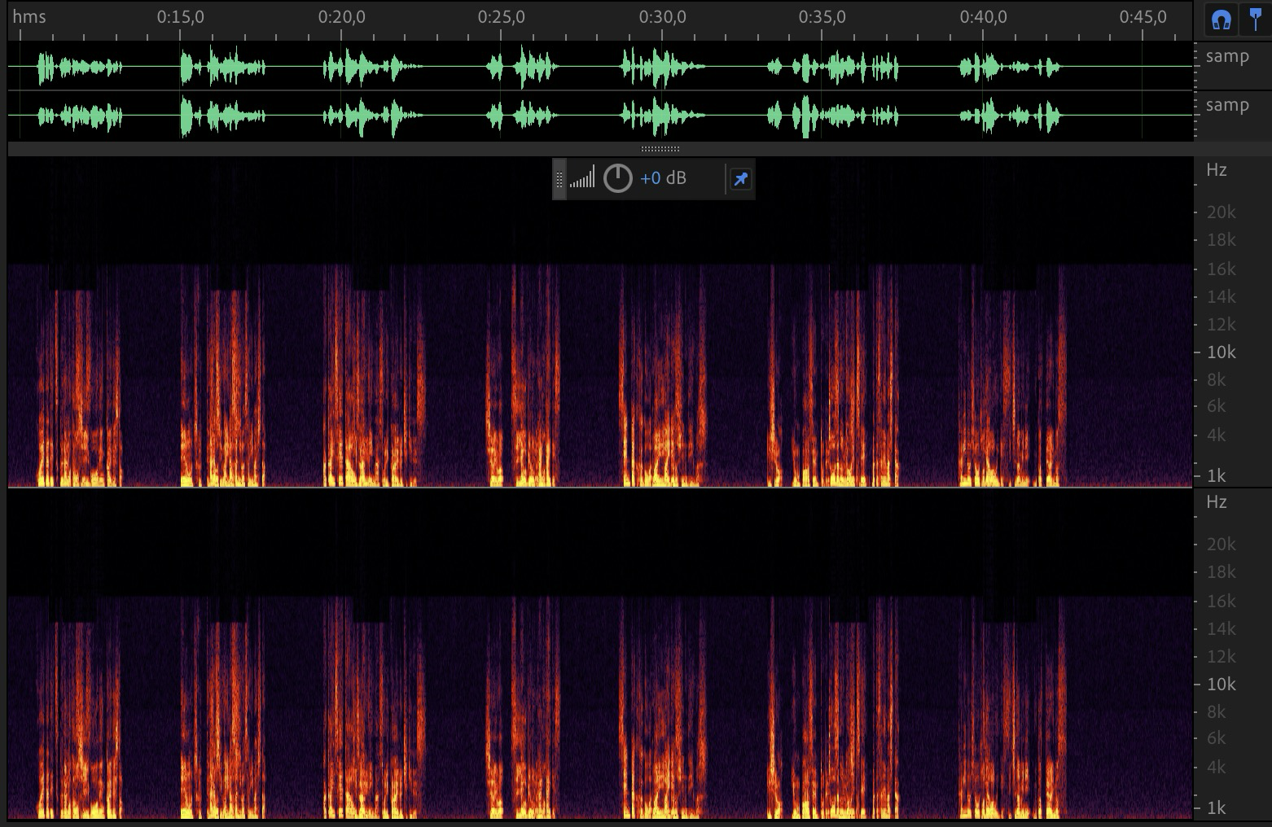Click 10k on the upper frequency scale

1221,352
